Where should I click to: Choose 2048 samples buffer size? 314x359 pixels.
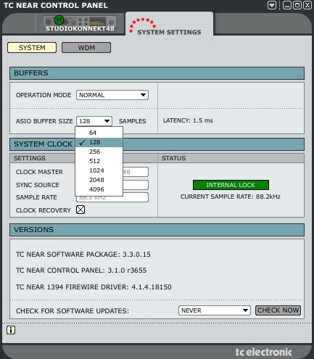click(x=99, y=180)
